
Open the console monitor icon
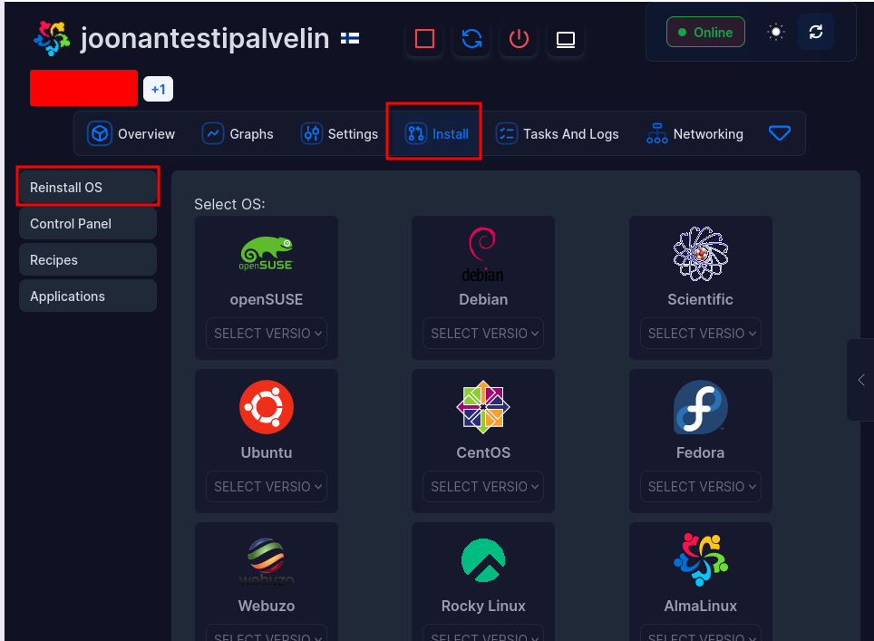(565, 38)
